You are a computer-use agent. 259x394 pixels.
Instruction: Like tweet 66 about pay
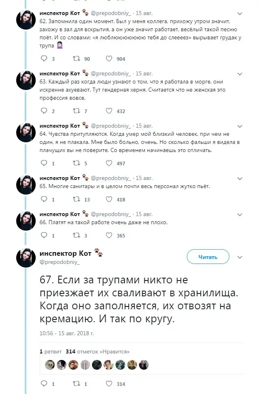(x=109, y=235)
